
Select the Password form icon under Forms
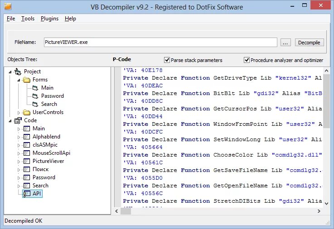[35, 96]
